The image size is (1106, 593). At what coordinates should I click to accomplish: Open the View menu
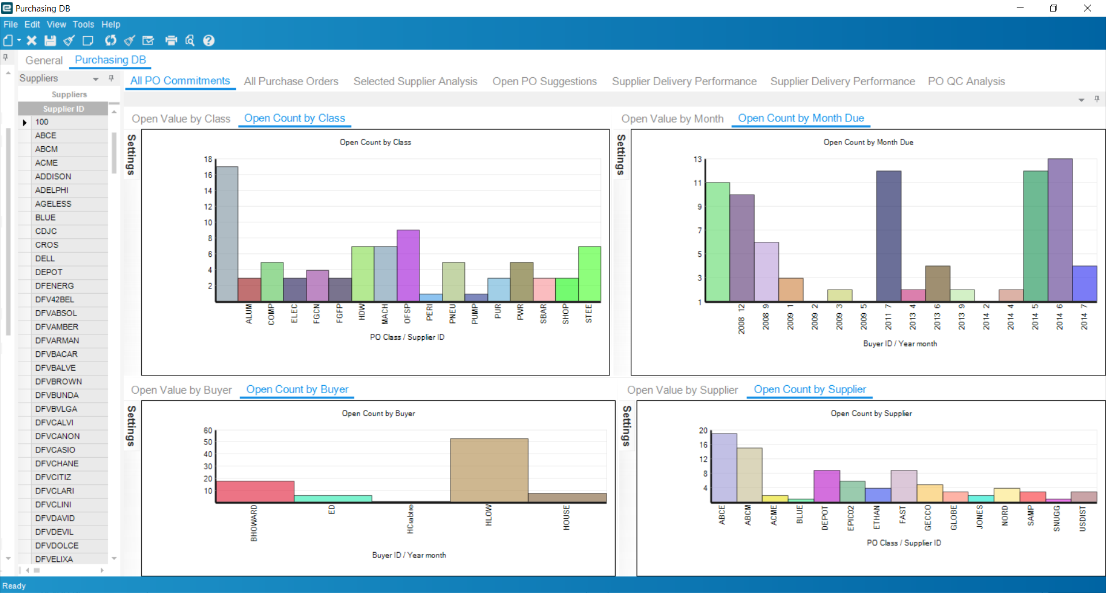[56, 24]
